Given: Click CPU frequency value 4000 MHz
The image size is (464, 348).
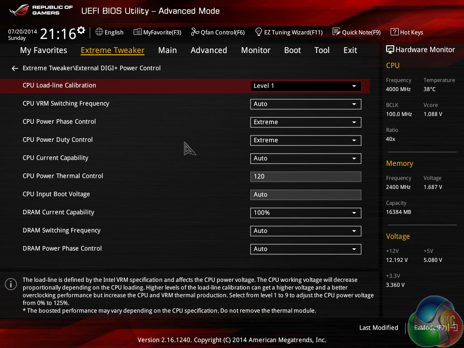Looking at the screenshot, I should coord(398,89).
